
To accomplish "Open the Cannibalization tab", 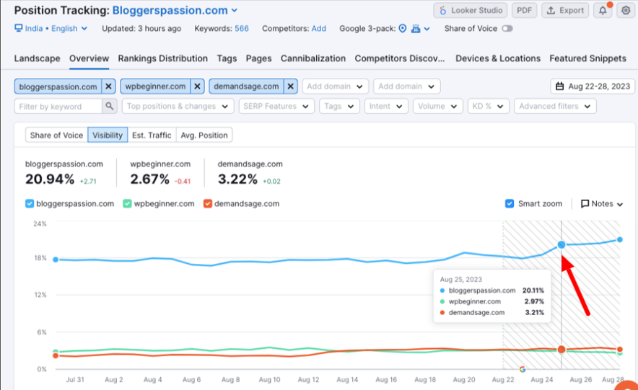I will point(313,58).
